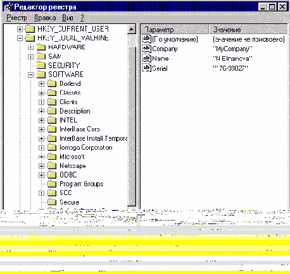290x274 pixels.
Task: Expand the Microsoft key
Action: (x=42, y=157)
